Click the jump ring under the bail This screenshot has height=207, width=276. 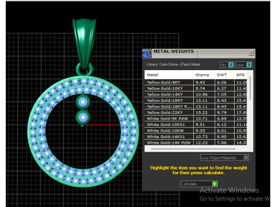[x=85, y=70]
